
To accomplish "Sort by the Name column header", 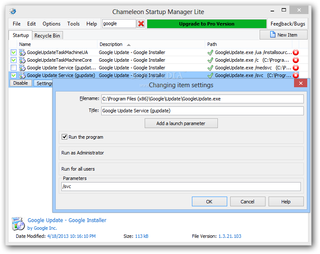I will coord(57,44).
